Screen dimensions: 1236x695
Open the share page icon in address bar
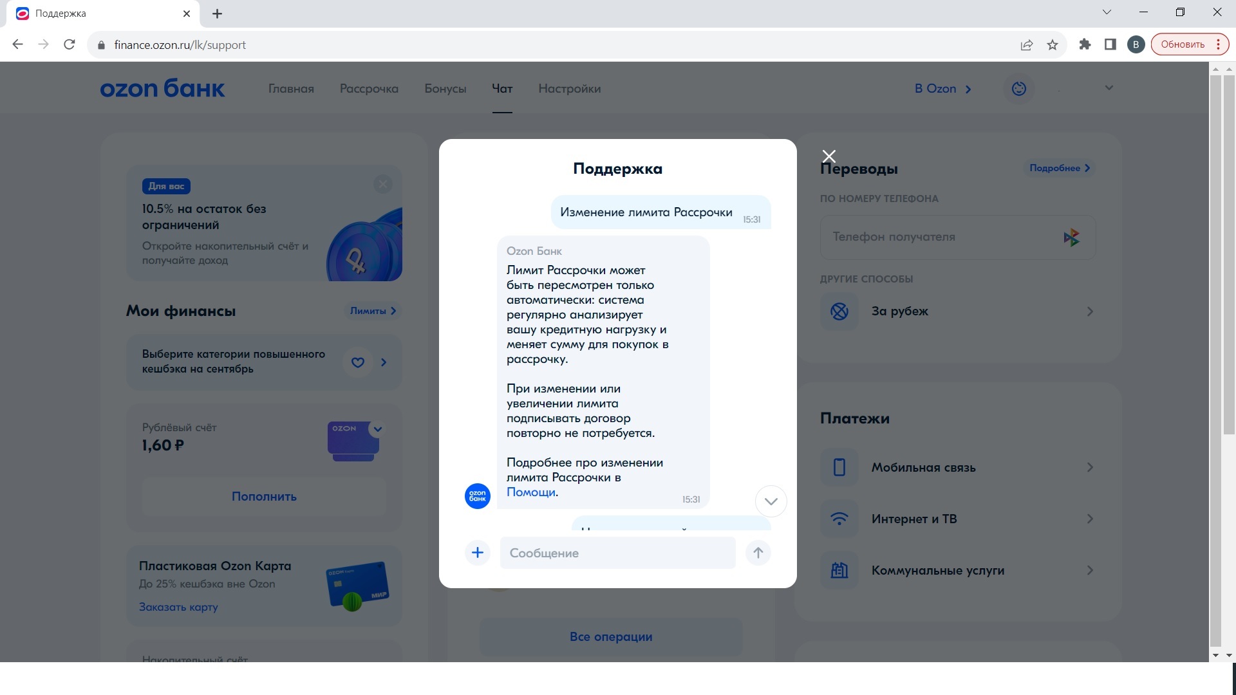point(1027,44)
